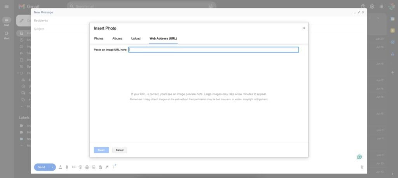Click the Meet icon in left rail
Image resolution: width=398 pixels, height=178 pixels.
[7, 33]
